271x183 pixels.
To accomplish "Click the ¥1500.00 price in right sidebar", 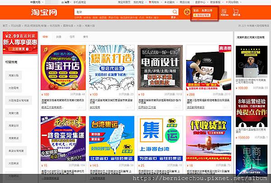I will (243, 137).
